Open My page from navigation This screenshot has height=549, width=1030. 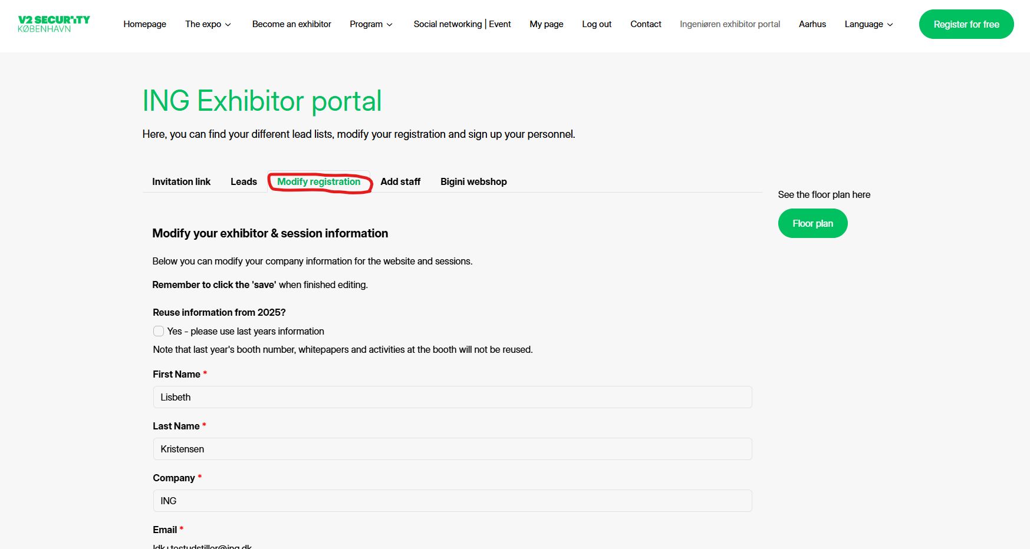coord(546,24)
